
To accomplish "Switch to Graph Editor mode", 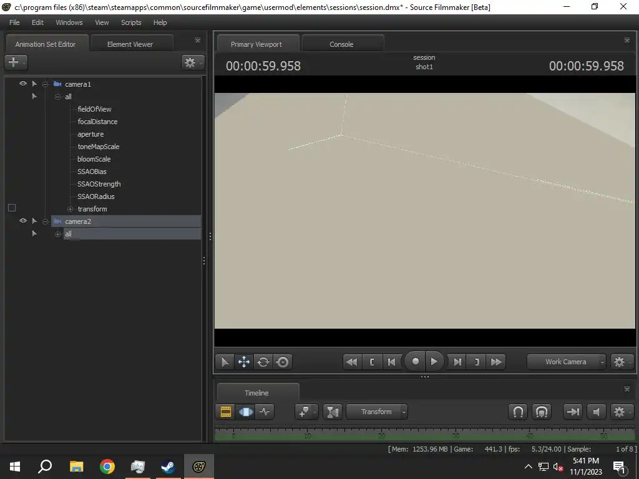I will (265, 412).
